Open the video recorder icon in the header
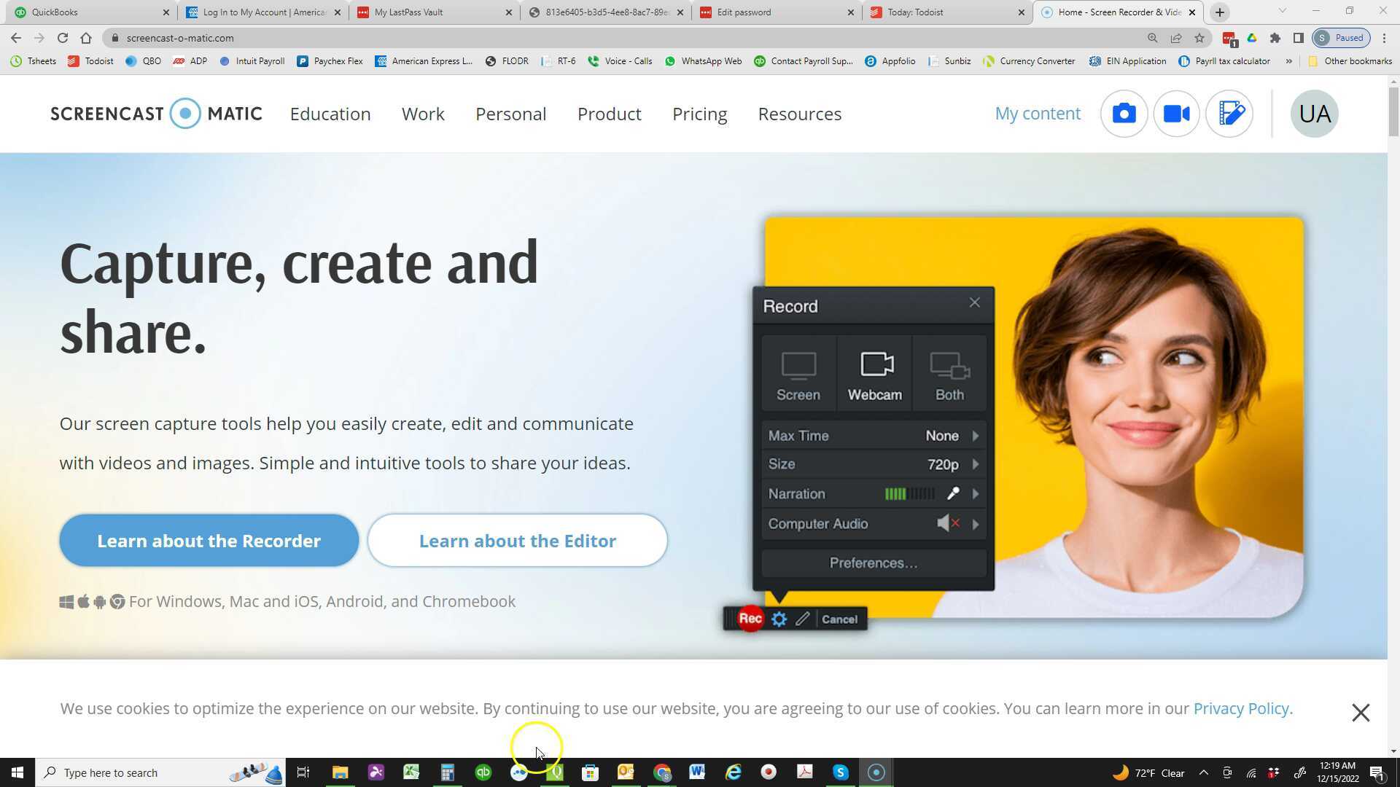The height and width of the screenshot is (787, 1400). pyautogui.click(x=1176, y=114)
